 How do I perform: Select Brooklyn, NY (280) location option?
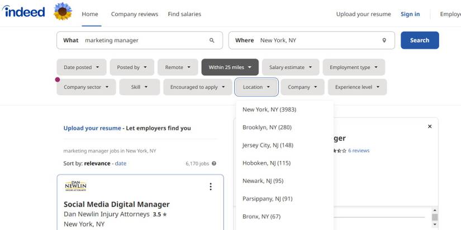pos(284,128)
